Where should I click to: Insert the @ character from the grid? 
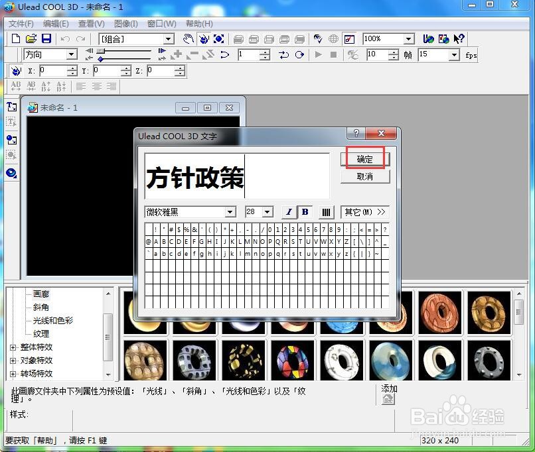click(x=149, y=241)
